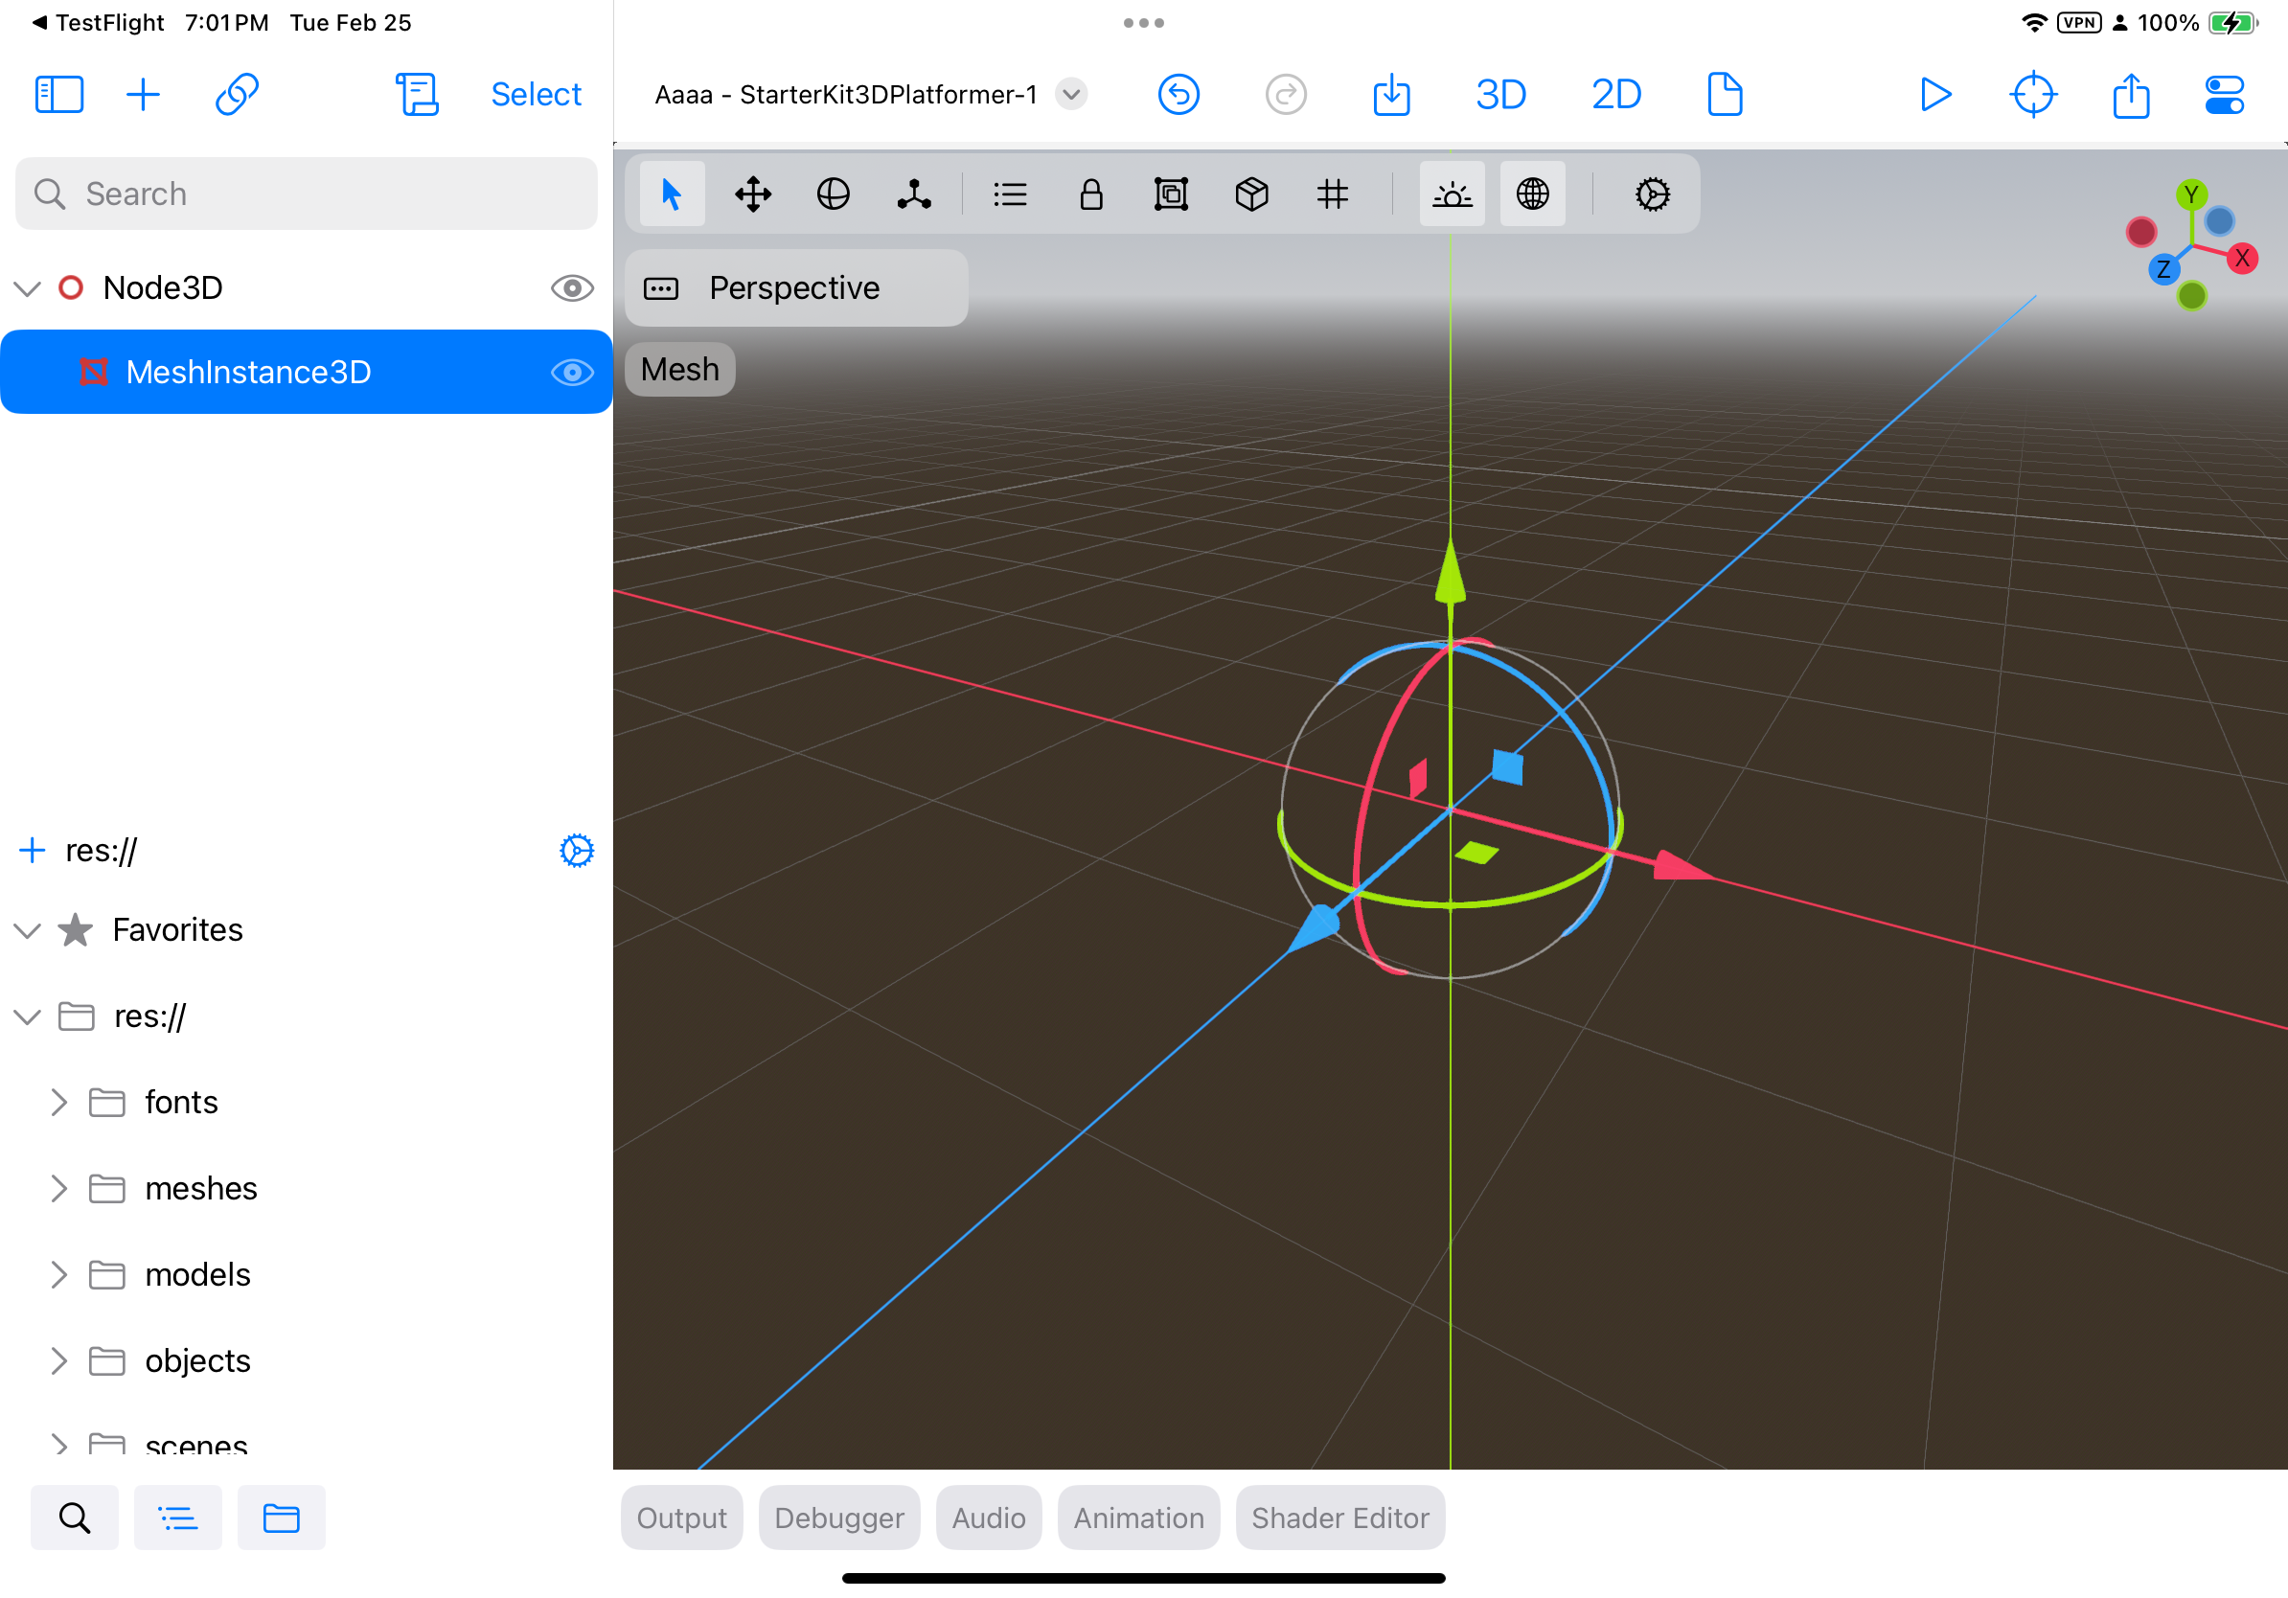Click the scene tree Search field

tap(306, 194)
